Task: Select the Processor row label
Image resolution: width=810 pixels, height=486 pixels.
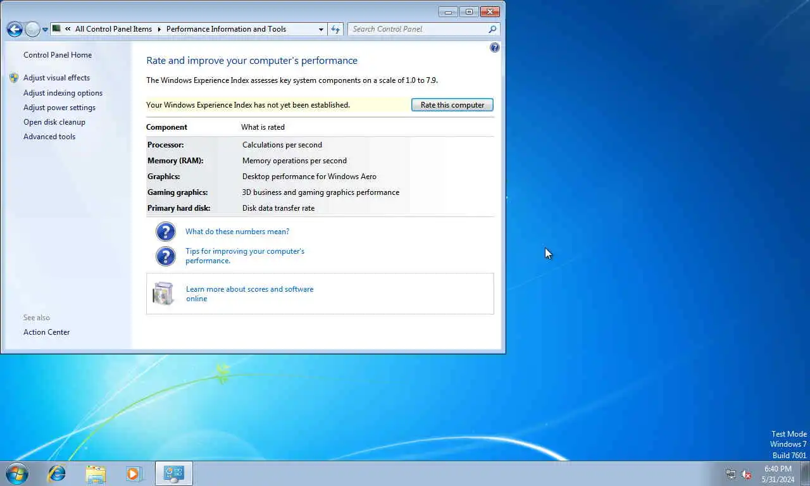Action: (166, 145)
